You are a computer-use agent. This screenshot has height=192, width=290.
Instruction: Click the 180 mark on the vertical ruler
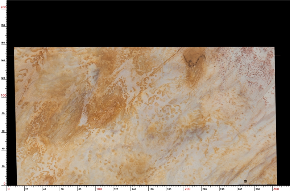point(3,25)
